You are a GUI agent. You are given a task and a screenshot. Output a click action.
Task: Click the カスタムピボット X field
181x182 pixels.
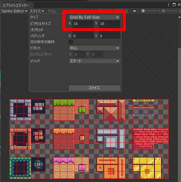tap(79, 54)
